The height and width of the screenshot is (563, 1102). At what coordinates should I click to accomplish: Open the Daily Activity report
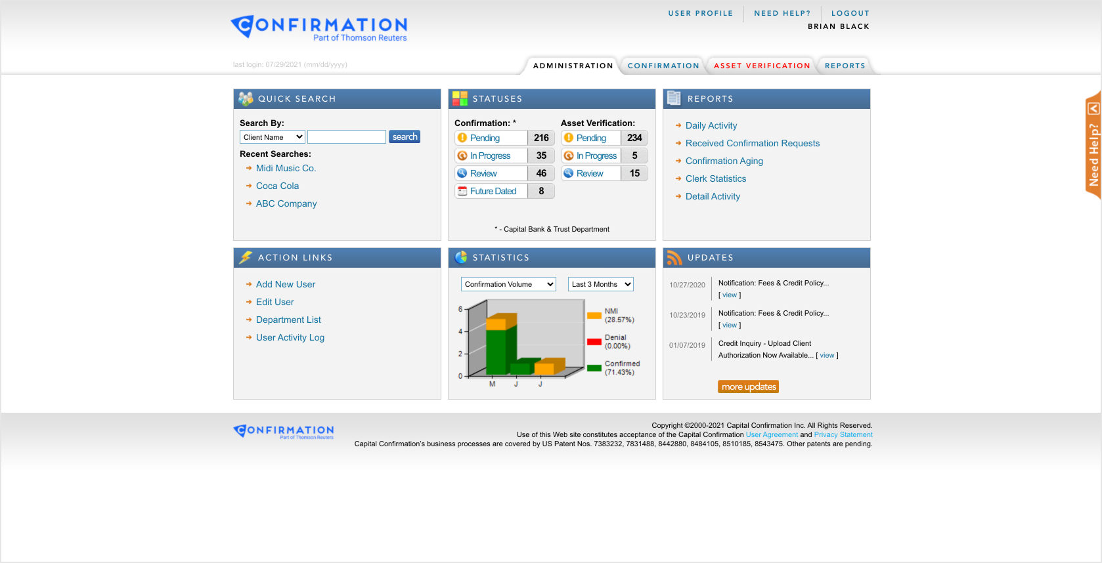point(711,125)
